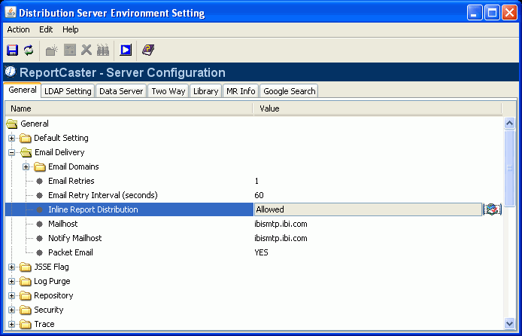
Task: Expand the Repository node
Action: tap(11, 295)
